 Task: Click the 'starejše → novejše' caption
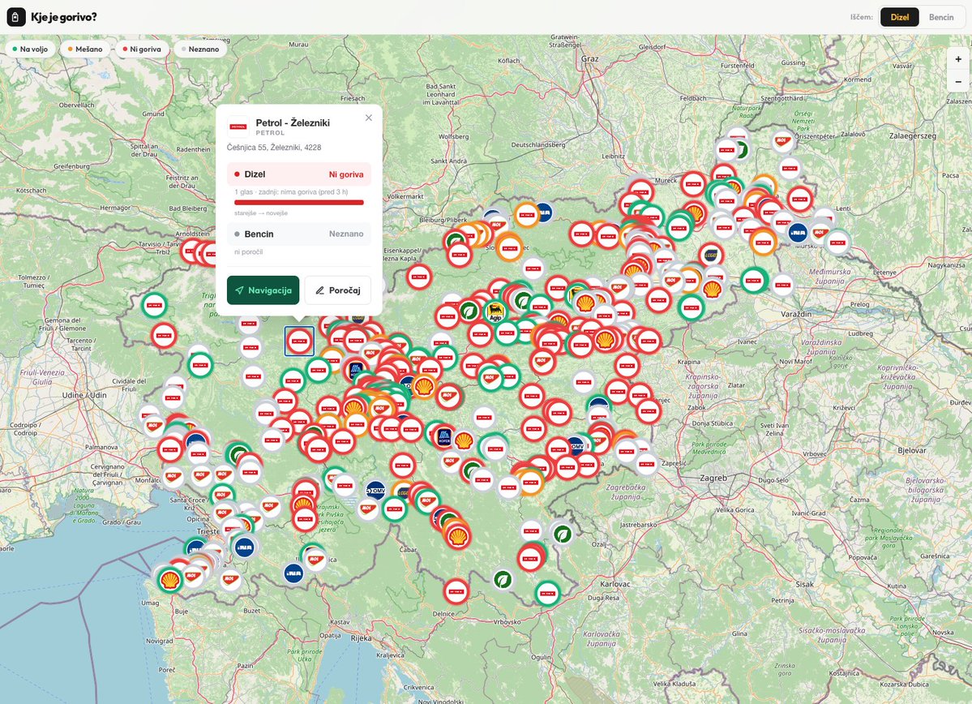tap(261, 213)
